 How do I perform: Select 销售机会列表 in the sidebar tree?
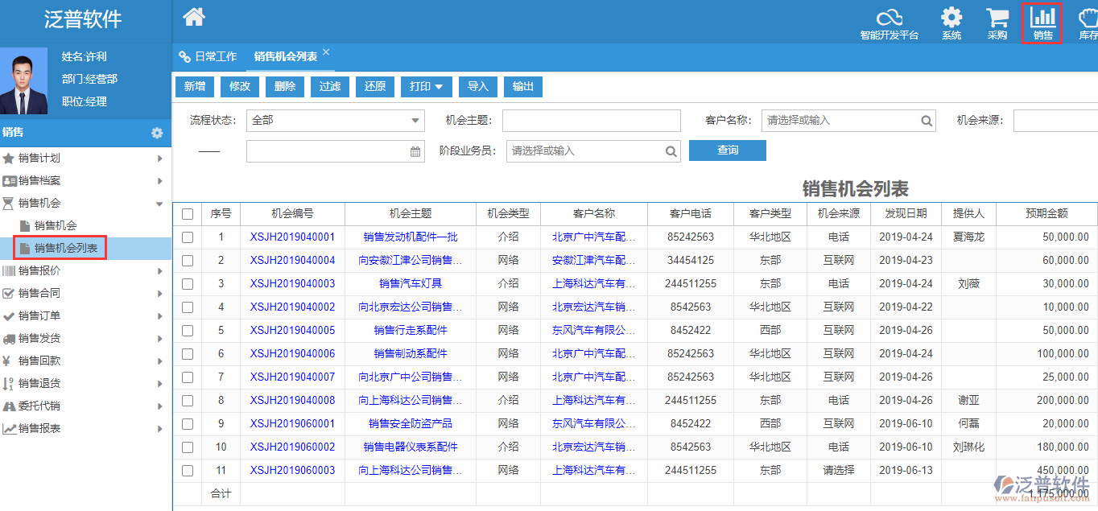click(66, 249)
